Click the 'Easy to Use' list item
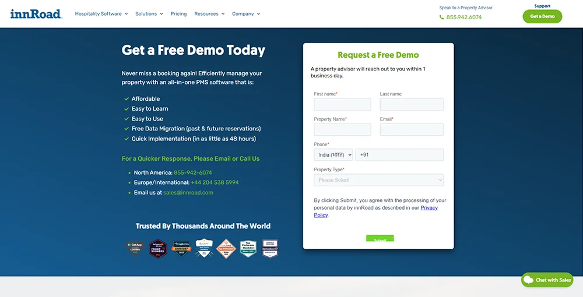The width and height of the screenshot is (583, 297). (x=147, y=119)
